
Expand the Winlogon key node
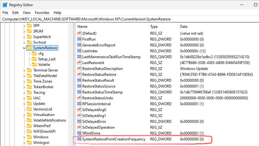[24, 143]
